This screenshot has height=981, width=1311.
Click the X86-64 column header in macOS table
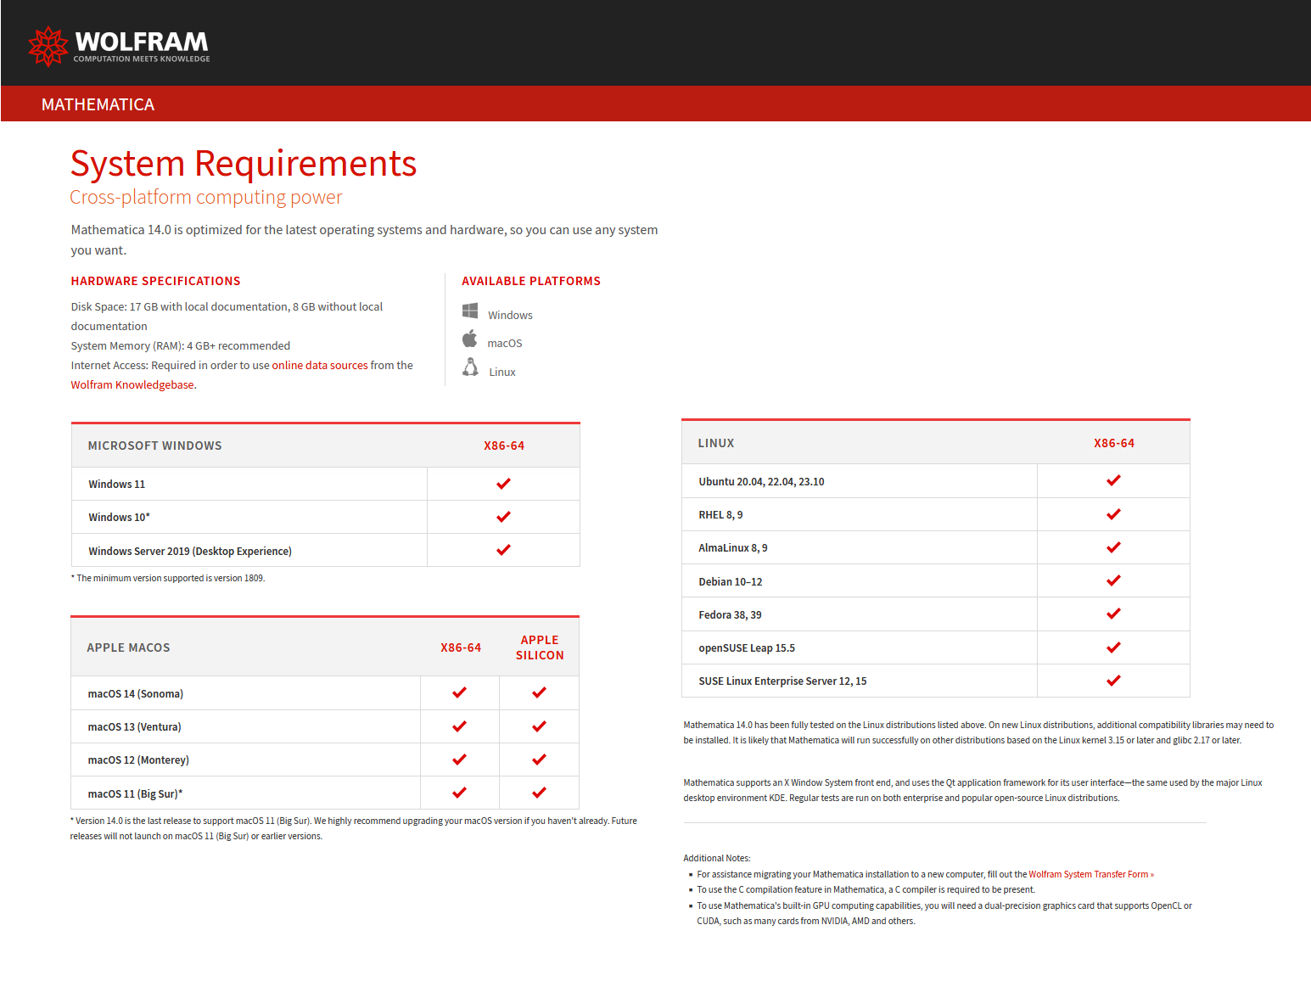click(x=461, y=647)
